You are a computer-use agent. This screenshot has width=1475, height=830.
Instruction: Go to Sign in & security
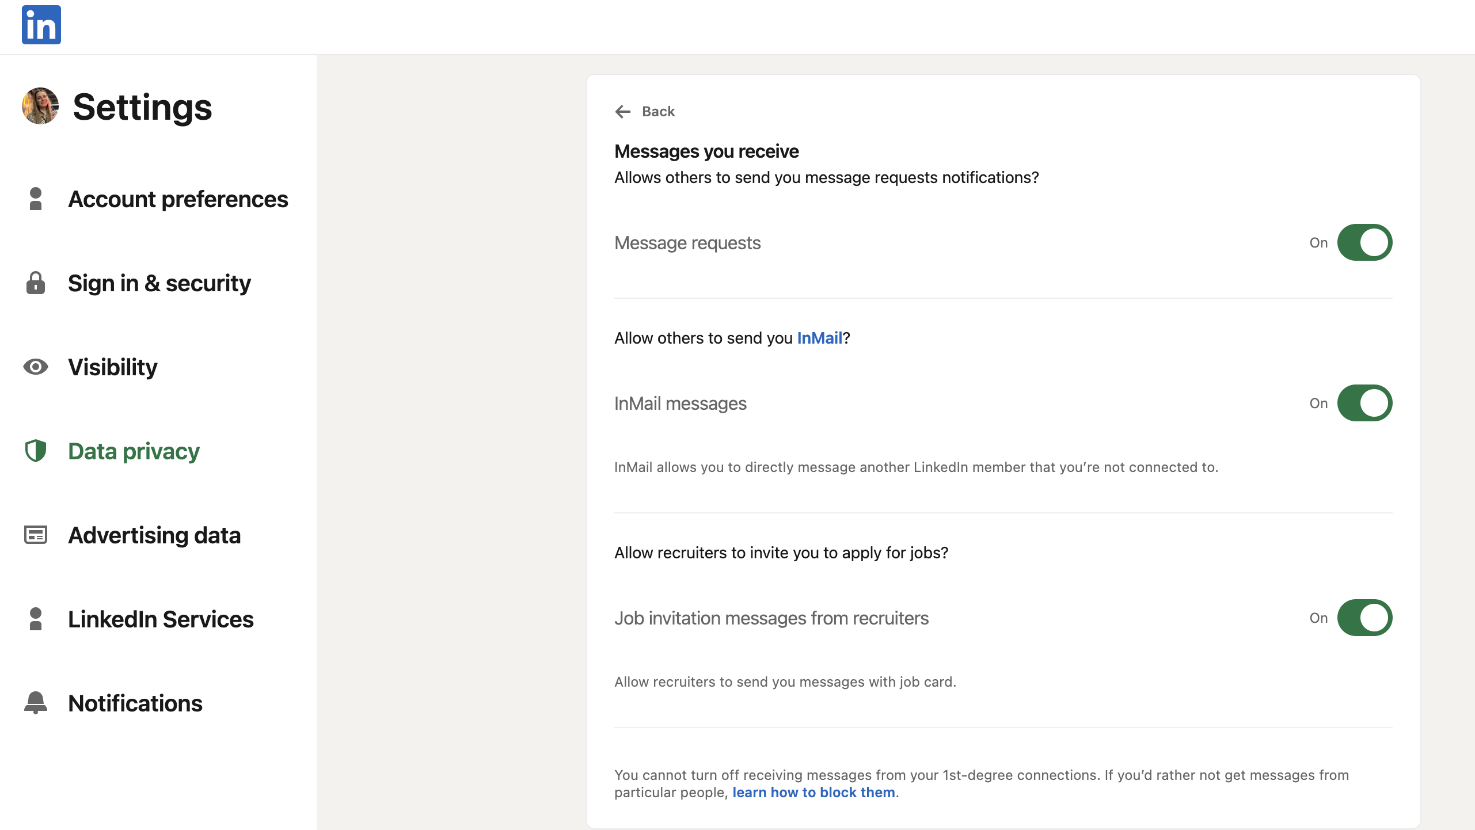coord(158,283)
